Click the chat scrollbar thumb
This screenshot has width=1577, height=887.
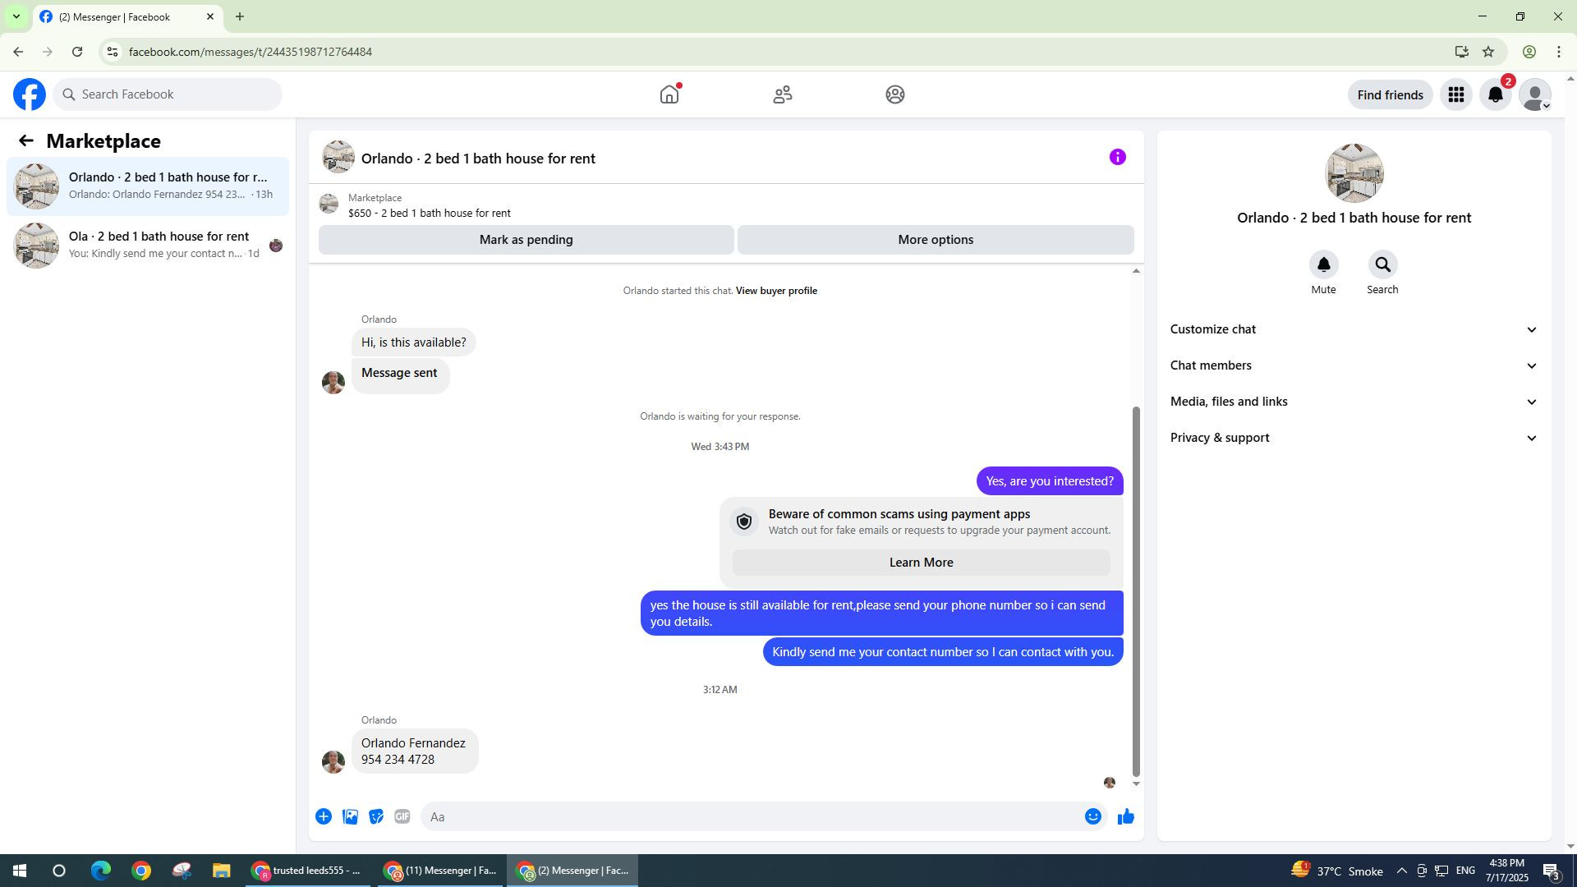pyautogui.click(x=1136, y=591)
